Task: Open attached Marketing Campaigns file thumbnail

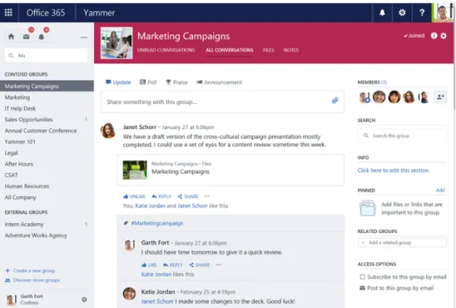Action: click(135, 170)
